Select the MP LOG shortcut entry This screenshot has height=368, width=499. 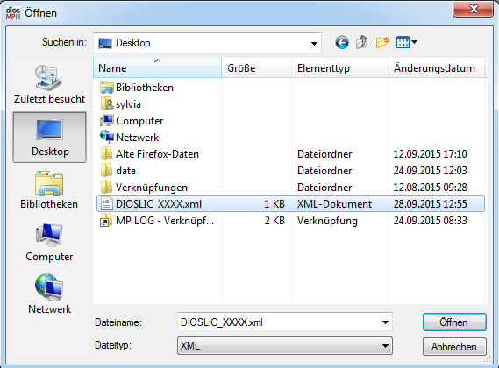pyautogui.click(x=290, y=221)
